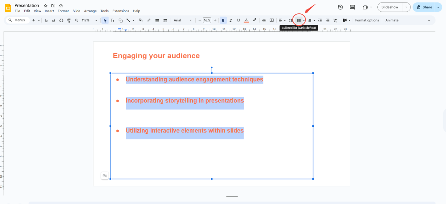446x204 pixels.
Task: Enable line spacing adjustment options
Action: pos(290,20)
